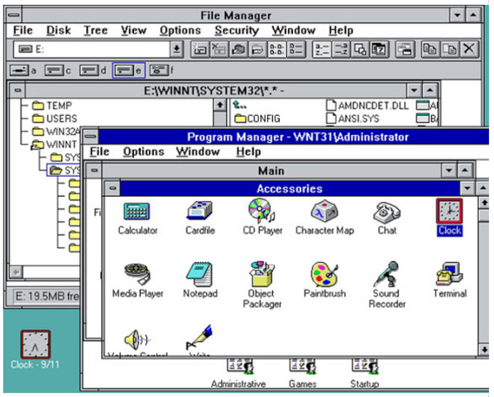The width and height of the screenshot is (494, 397).
Task: Click the Stop Sharing toolbar icon
Action: pyautogui.click(x=257, y=50)
